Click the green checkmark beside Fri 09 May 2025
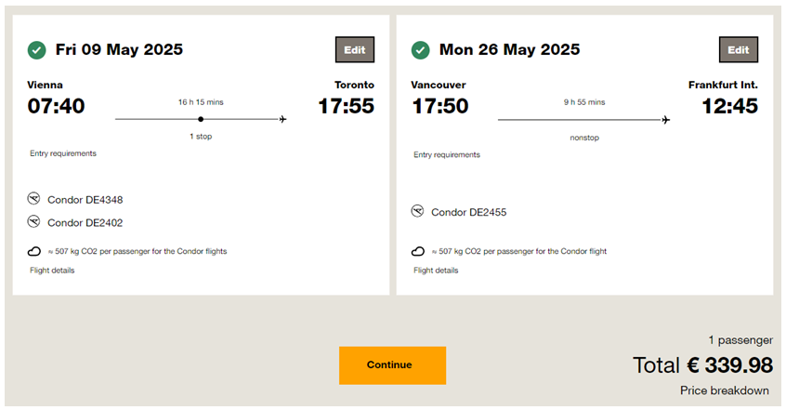Image resolution: width=786 pixels, height=410 pixels. coord(36,50)
